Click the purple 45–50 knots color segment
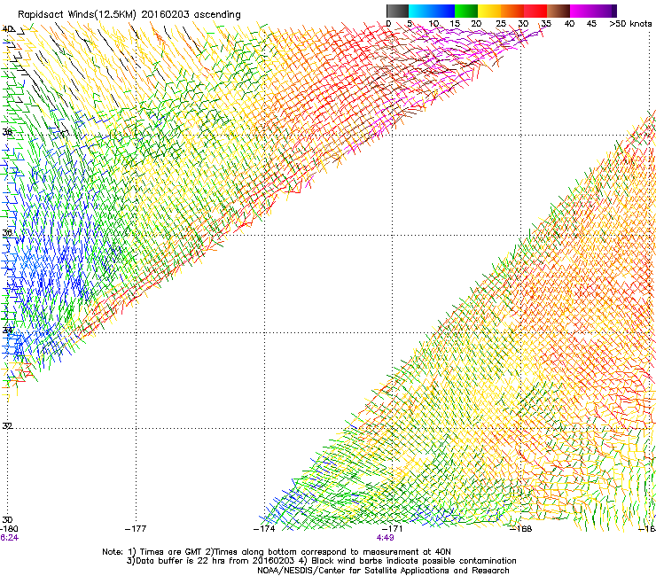Viewport: 656px width, 576px height. [x=605, y=11]
